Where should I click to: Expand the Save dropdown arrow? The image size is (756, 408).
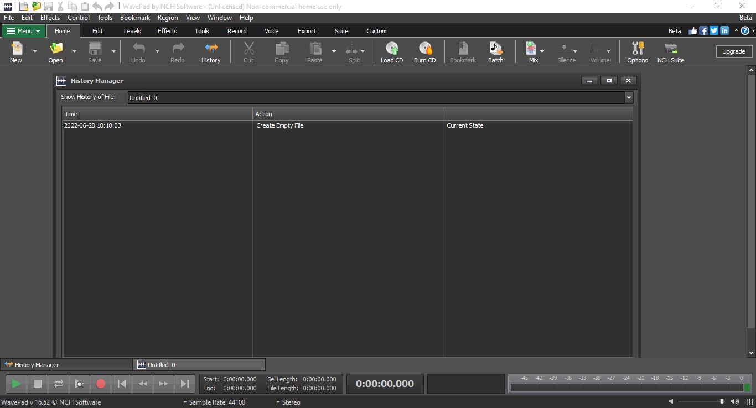click(x=113, y=51)
